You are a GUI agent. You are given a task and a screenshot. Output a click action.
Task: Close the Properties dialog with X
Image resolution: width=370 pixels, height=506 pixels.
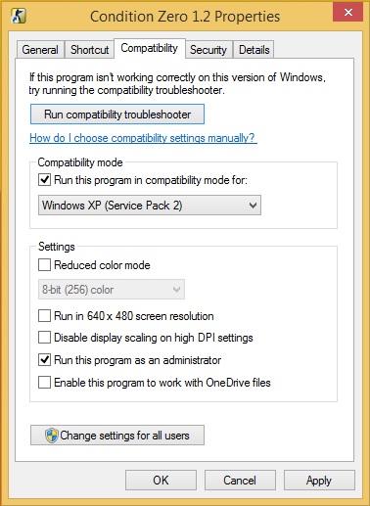(348, 13)
